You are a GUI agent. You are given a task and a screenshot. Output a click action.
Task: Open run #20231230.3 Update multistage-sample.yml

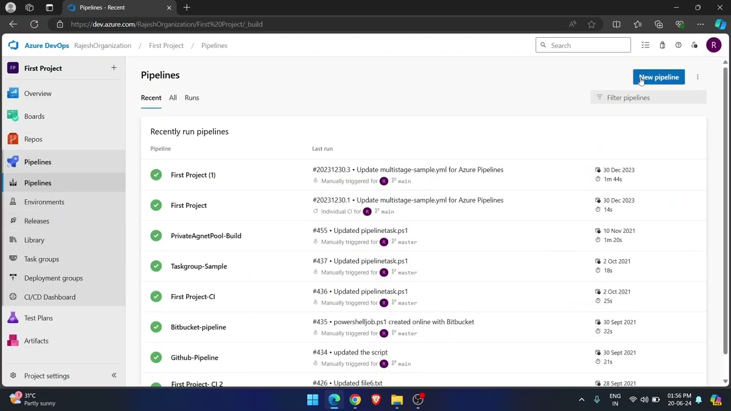[x=408, y=170]
